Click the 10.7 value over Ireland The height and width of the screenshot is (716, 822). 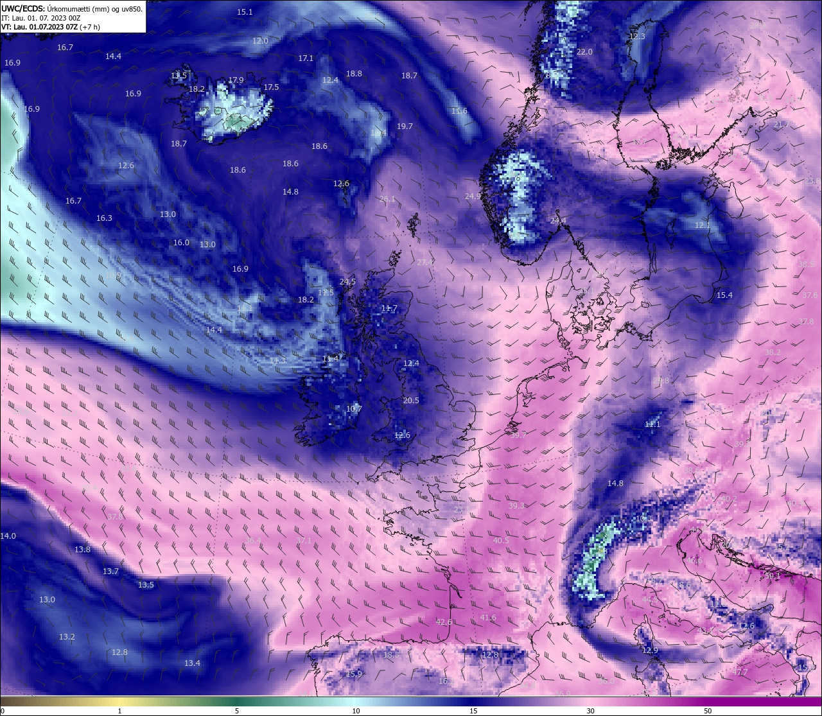(354, 409)
